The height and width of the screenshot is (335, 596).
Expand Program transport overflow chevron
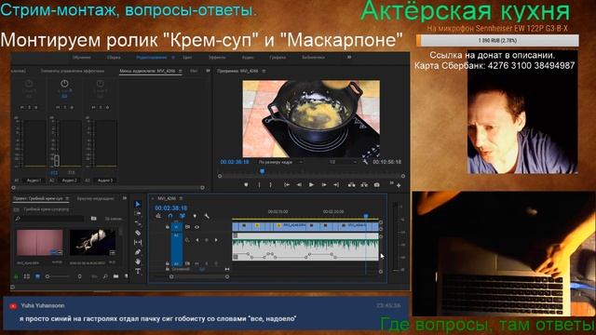[391, 183]
